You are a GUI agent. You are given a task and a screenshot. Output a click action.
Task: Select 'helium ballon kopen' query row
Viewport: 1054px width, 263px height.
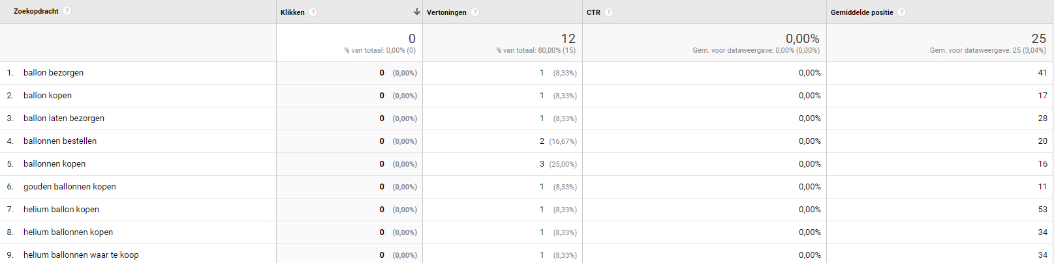[61, 210]
